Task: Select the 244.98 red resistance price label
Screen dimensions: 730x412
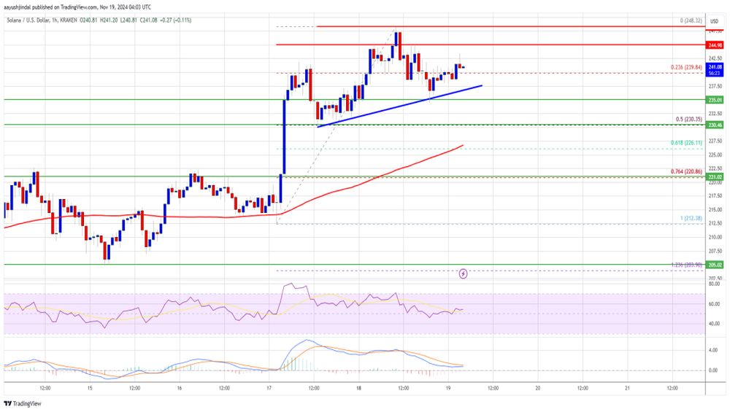Action: point(715,45)
